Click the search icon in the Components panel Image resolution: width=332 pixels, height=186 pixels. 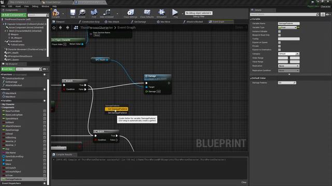(x=47, y=15)
